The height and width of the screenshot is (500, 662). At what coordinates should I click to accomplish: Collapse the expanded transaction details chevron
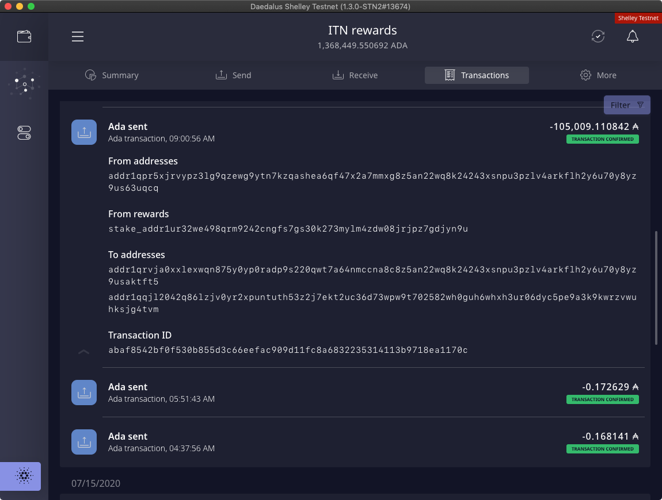point(83,351)
